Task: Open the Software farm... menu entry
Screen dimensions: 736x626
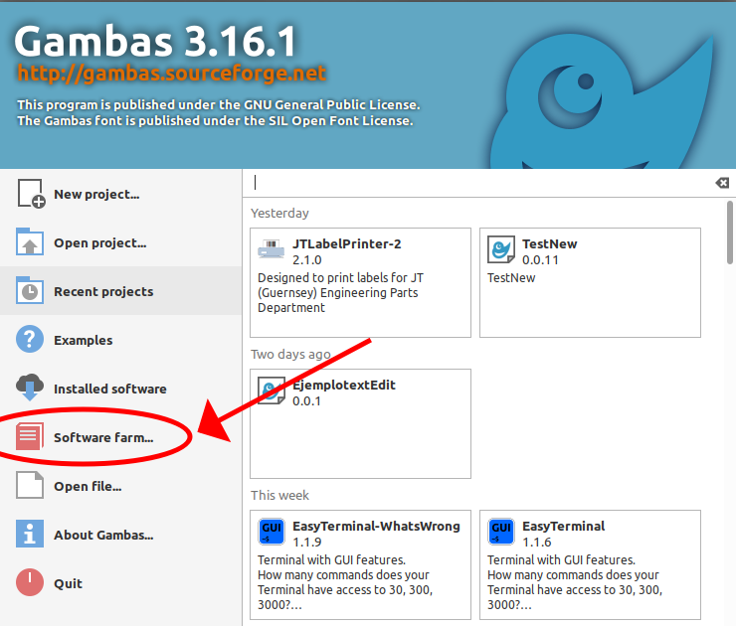Action: [121, 436]
